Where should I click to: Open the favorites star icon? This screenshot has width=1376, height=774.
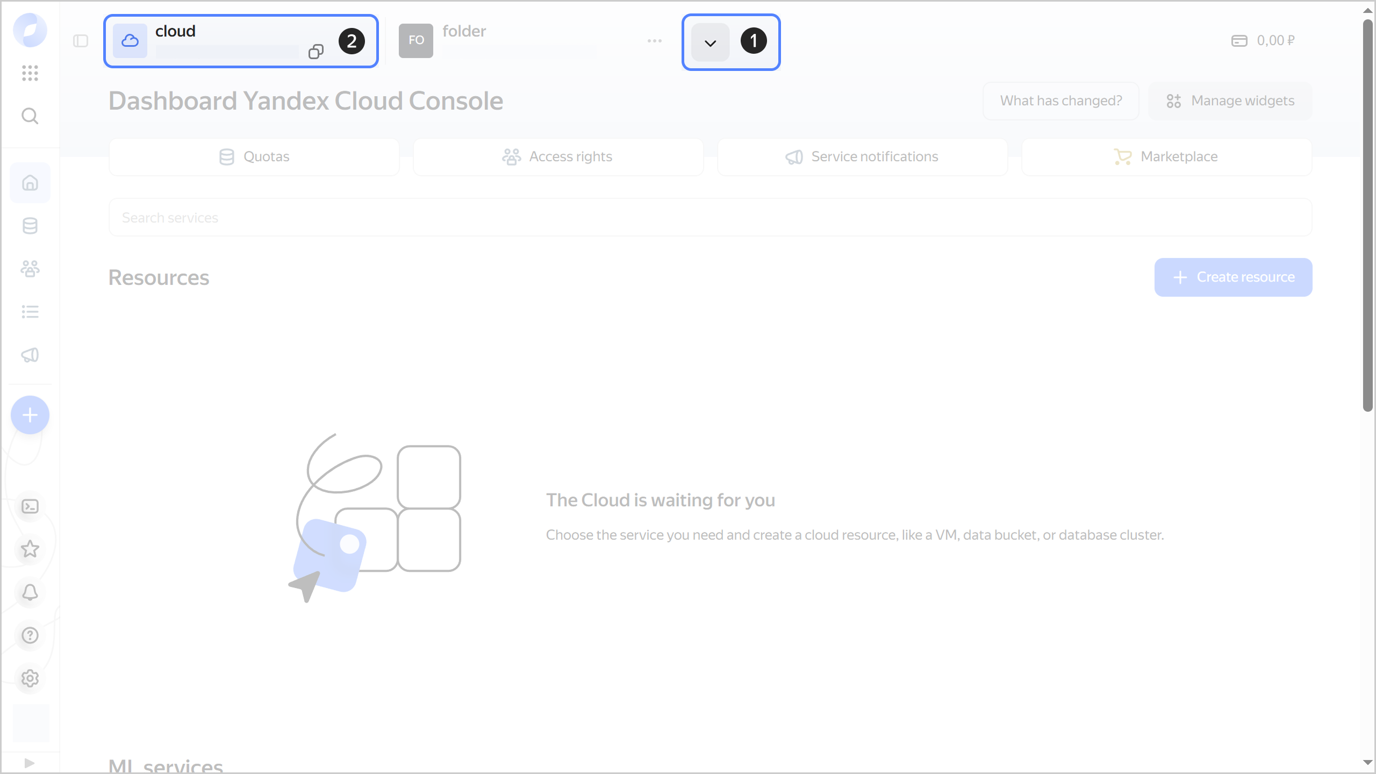click(31, 549)
